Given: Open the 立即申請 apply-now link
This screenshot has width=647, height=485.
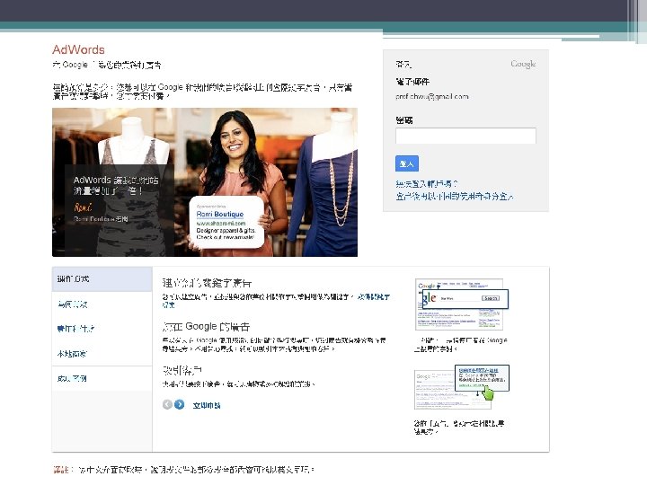Looking at the screenshot, I should 207,405.
